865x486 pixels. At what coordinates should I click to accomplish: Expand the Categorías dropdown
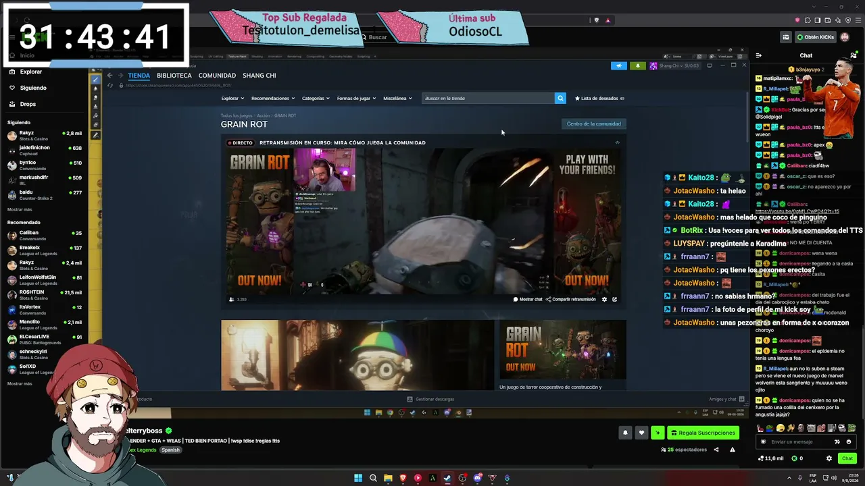click(316, 99)
